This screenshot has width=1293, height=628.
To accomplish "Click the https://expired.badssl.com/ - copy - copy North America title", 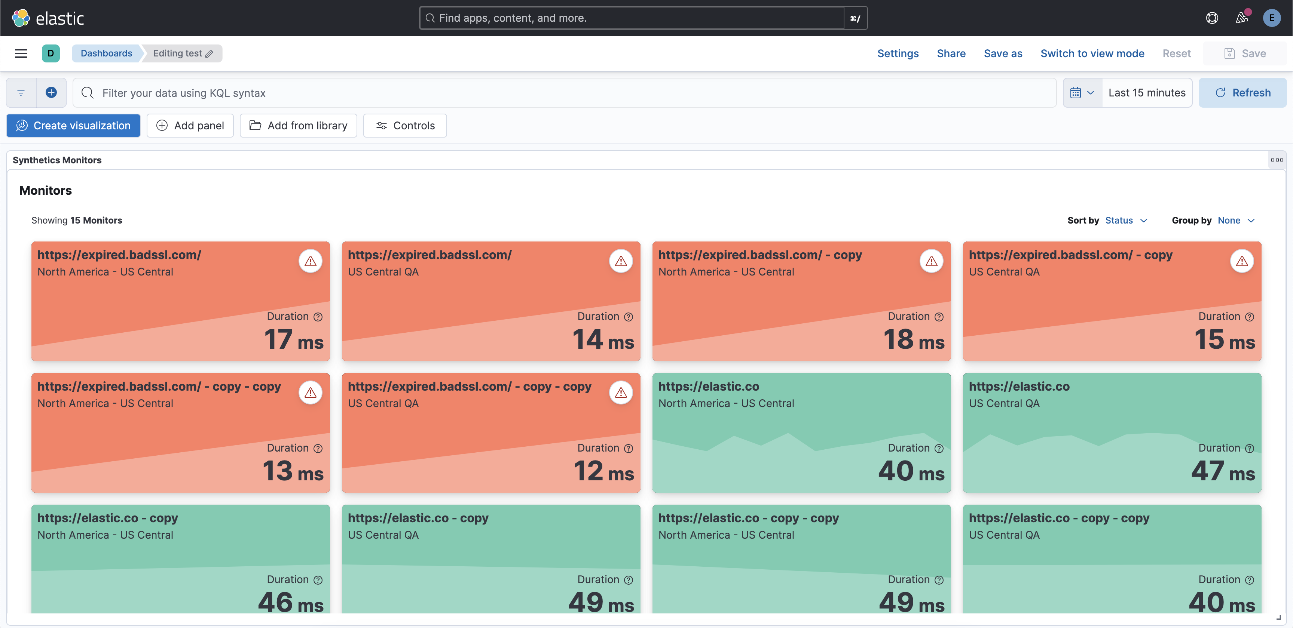I will [x=159, y=386].
